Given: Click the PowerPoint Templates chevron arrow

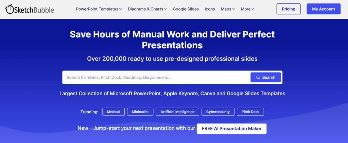Looking at the screenshot, I should pyautogui.click(x=121, y=9).
